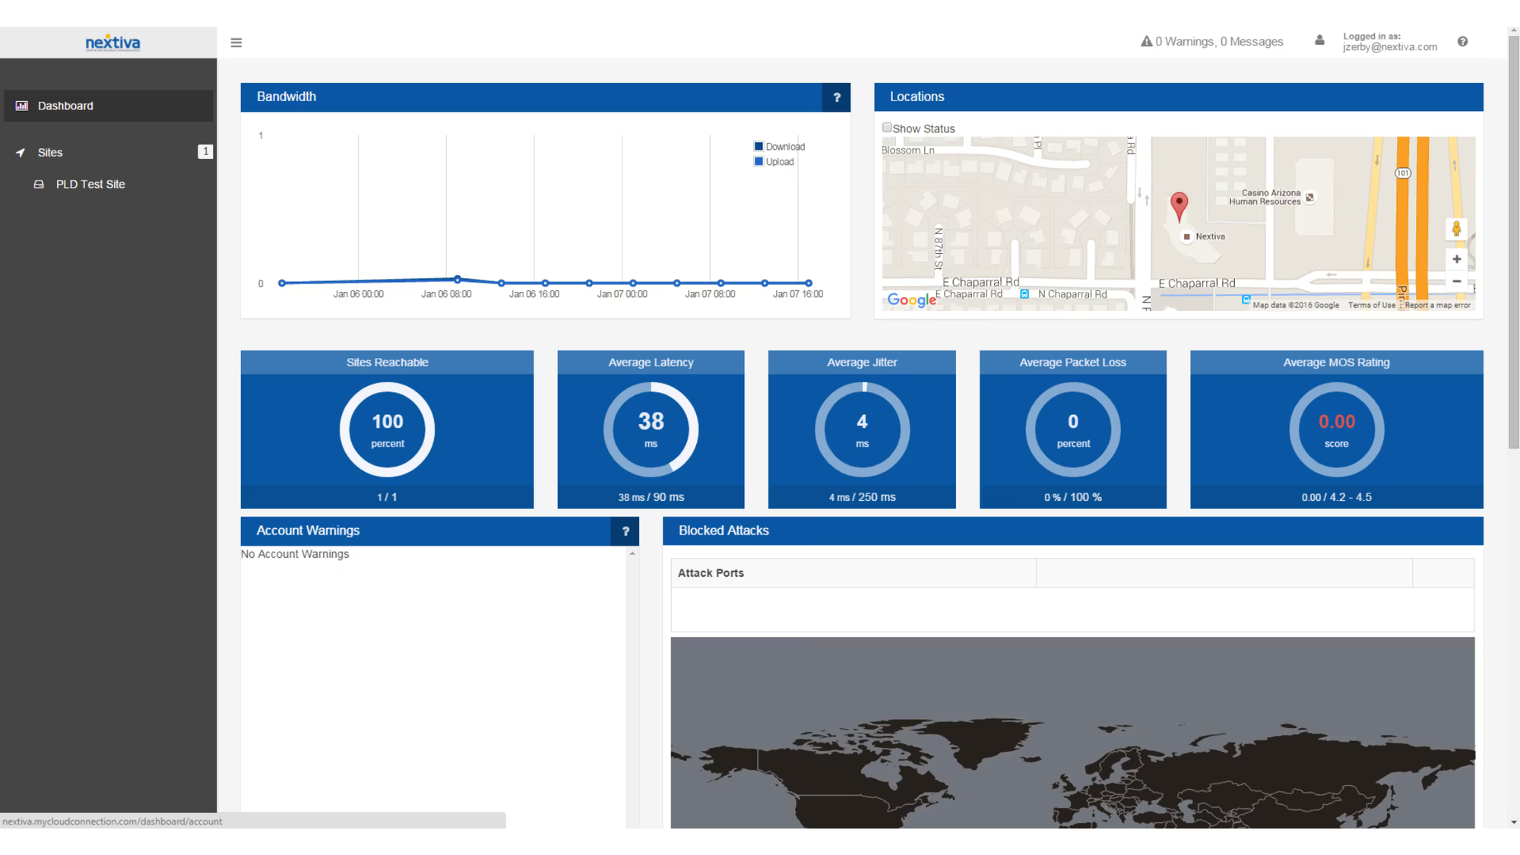1520x855 pixels.
Task: Click the 0.00 / 4.2 - 4.5 value
Action: coord(1336,498)
